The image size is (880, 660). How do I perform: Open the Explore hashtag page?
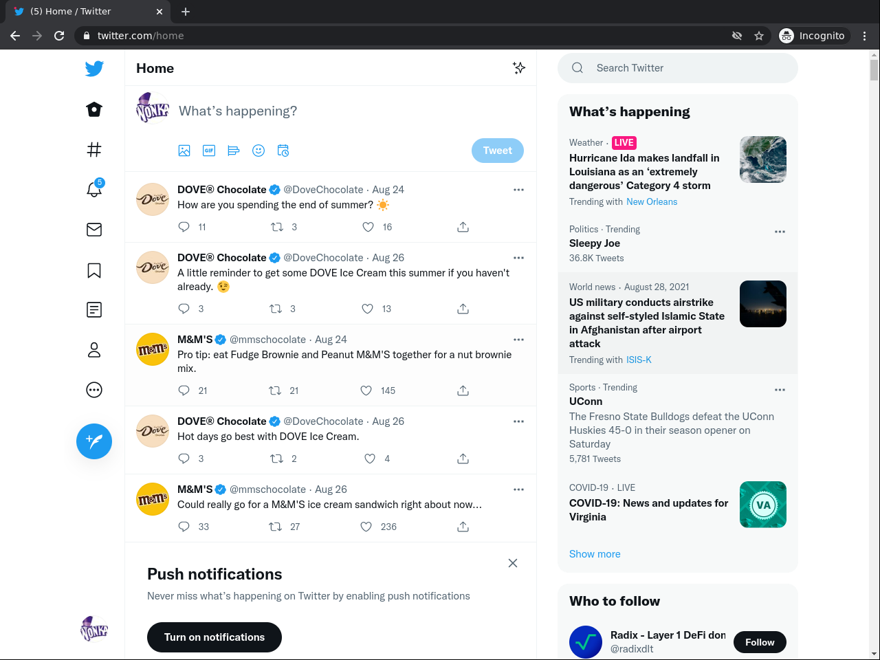[x=94, y=149]
